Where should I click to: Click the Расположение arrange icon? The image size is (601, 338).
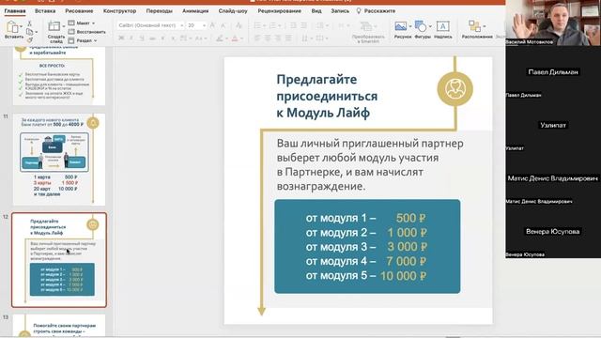[474, 26]
